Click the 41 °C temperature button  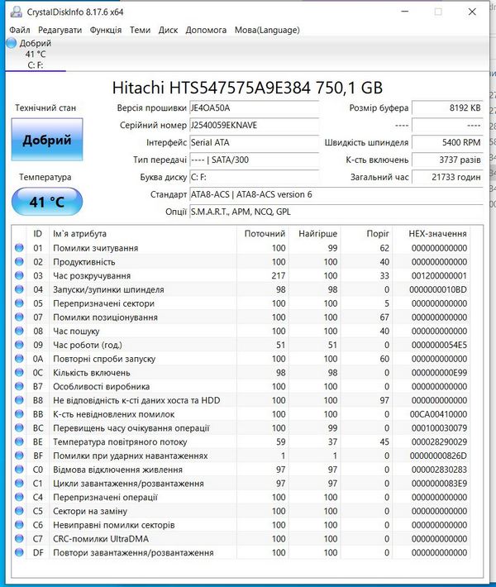click(46, 202)
